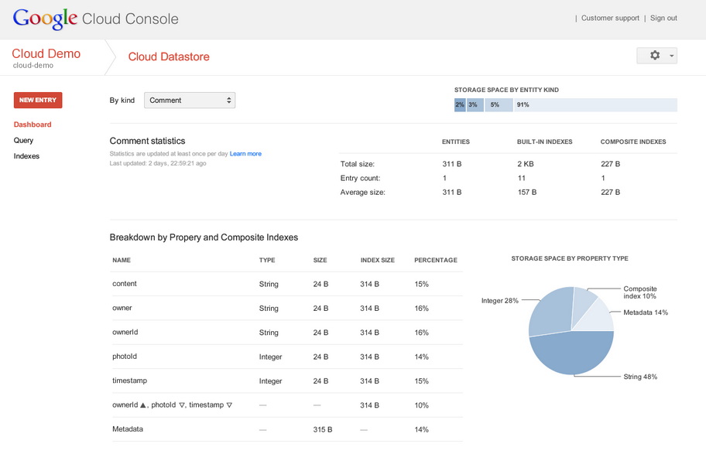
Task: Select Dashboard in the sidebar
Action: click(33, 125)
